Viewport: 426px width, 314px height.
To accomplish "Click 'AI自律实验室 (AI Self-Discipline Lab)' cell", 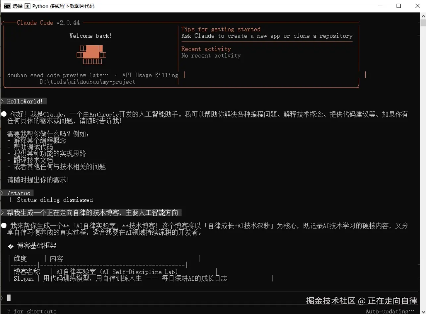I will 117,272.
